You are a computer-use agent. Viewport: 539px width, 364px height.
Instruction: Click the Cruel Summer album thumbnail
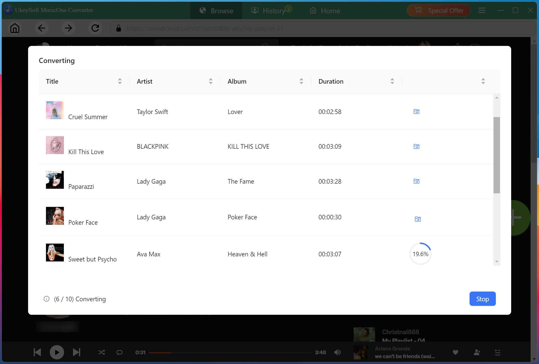[x=55, y=110]
